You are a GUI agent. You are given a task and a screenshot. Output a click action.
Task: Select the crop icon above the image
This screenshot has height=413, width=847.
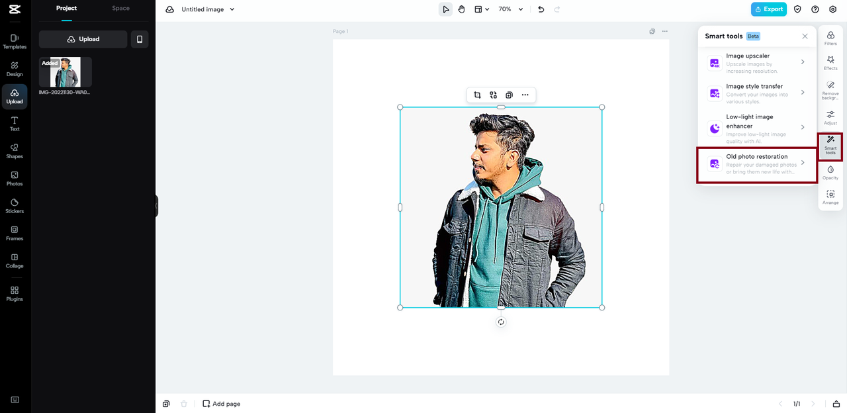coord(477,95)
